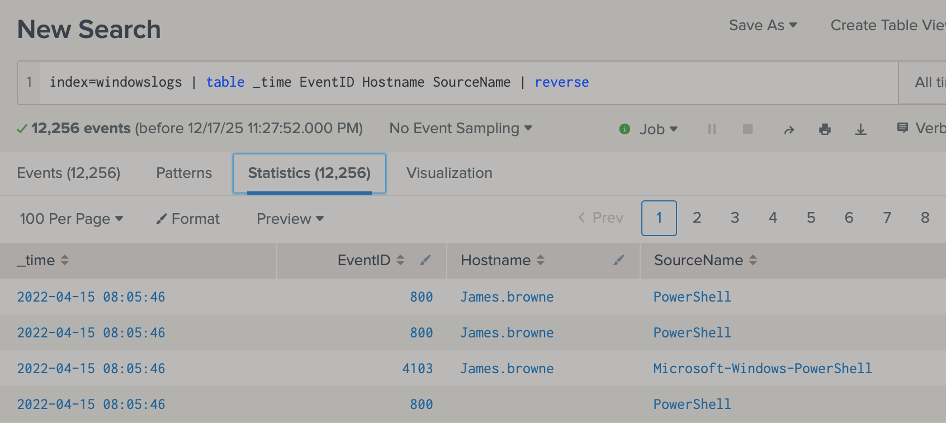This screenshot has width=946, height=423.
Task: Click the green job status info icon
Action: click(625, 129)
